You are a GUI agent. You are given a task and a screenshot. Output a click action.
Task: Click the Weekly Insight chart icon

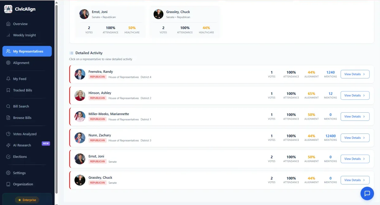click(x=8, y=35)
